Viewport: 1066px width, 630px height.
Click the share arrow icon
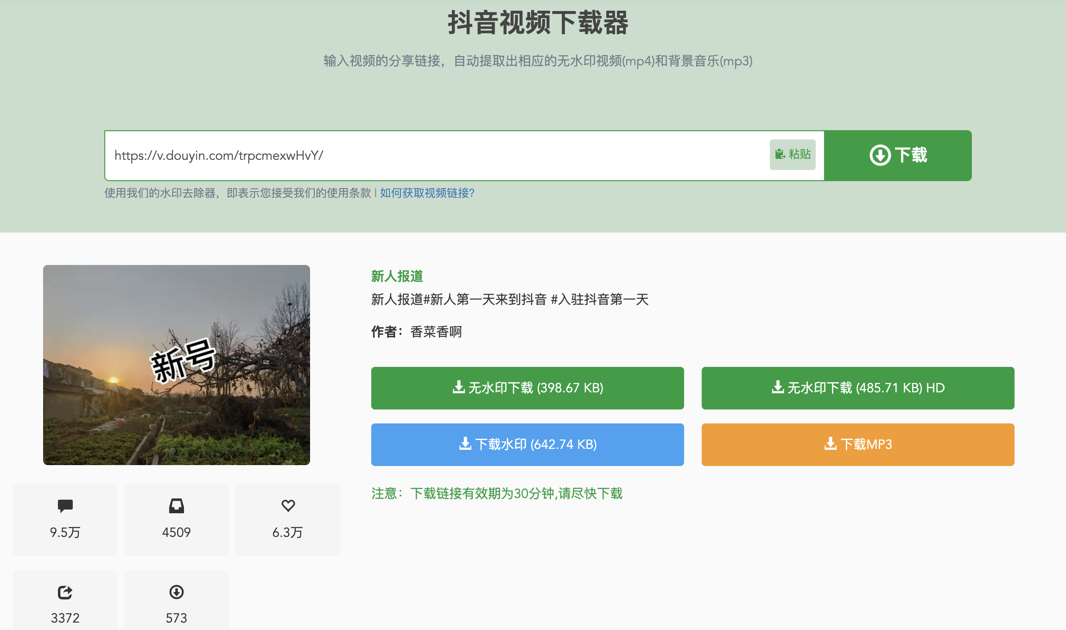point(65,592)
